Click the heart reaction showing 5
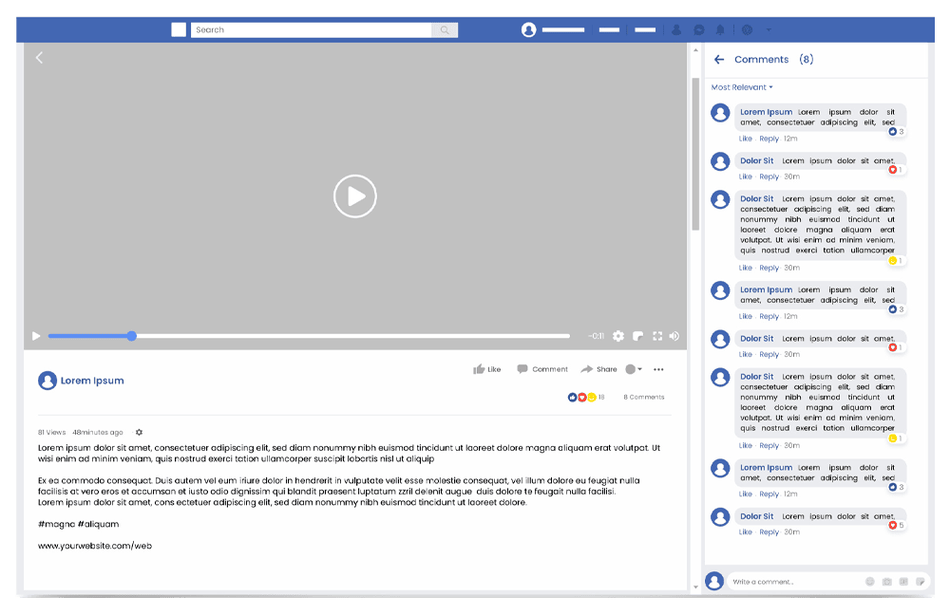Viewport: 950px width, 615px height. pyautogui.click(x=896, y=526)
